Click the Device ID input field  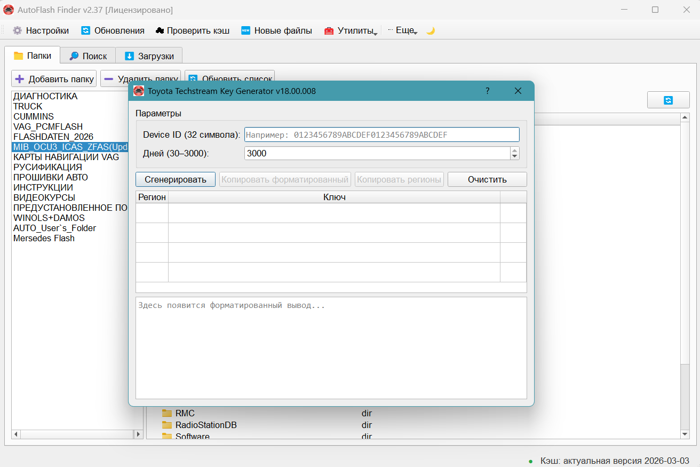(x=381, y=134)
